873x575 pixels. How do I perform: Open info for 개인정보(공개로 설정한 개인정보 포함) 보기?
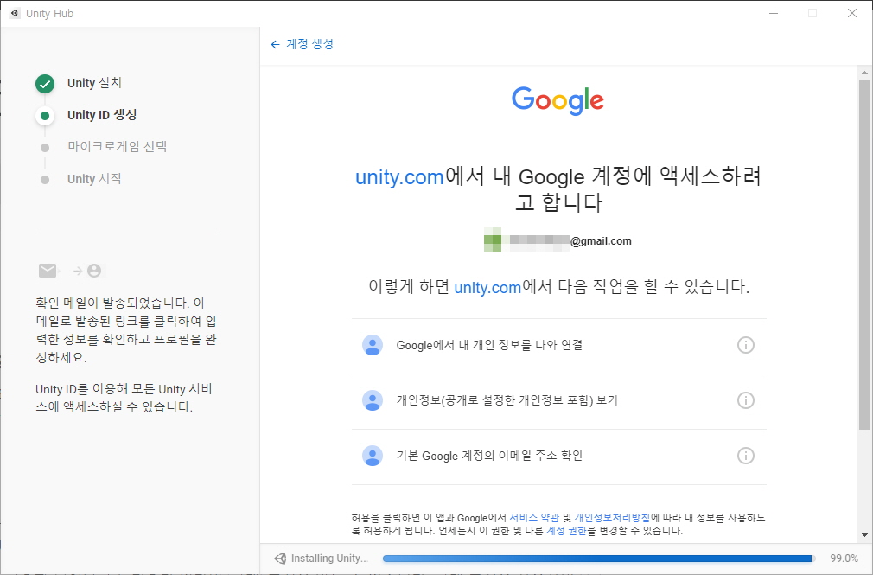745,400
